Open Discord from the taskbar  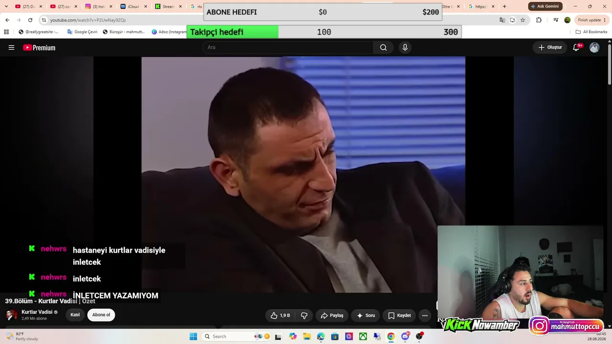pyautogui.click(x=405, y=336)
